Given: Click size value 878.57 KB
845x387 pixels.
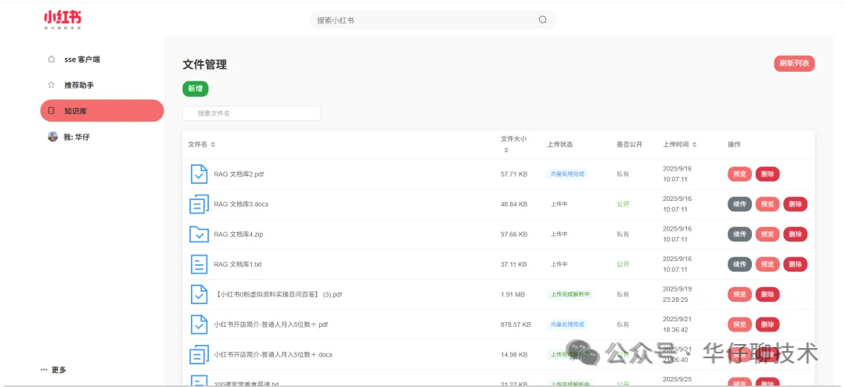Looking at the screenshot, I should [x=516, y=324].
